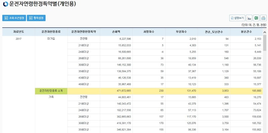Click the partial loss count 56,736
The image size is (268, 133).
(x=257, y=65)
